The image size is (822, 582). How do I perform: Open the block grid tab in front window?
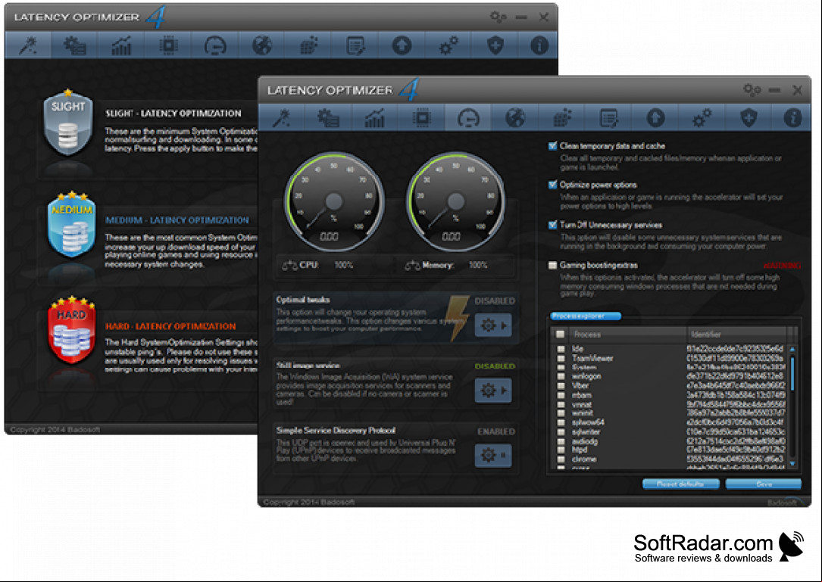tap(561, 117)
